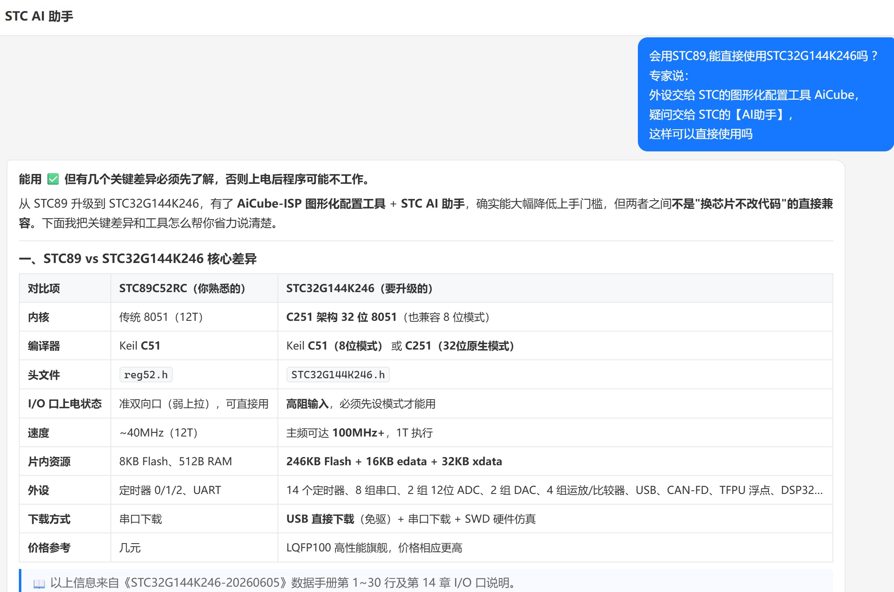The height and width of the screenshot is (592, 894).
Task: Click the 14 个定时器、8 组串口 cell
Action: tap(555, 490)
